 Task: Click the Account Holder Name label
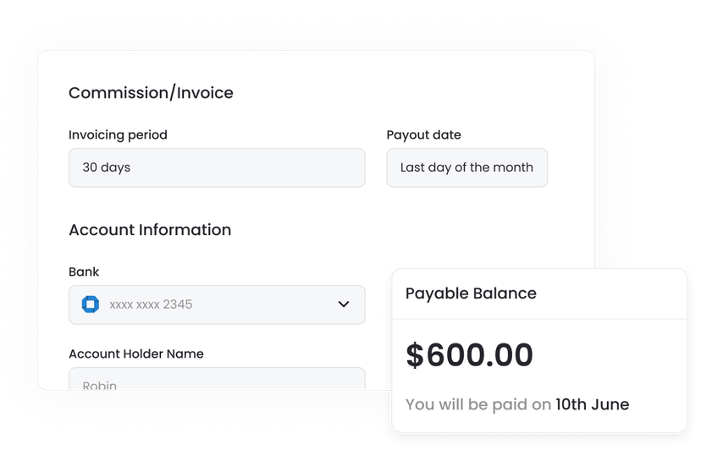click(x=136, y=354)
